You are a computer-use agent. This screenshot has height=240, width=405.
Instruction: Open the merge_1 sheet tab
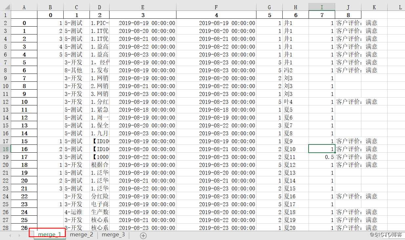[50, 234]
